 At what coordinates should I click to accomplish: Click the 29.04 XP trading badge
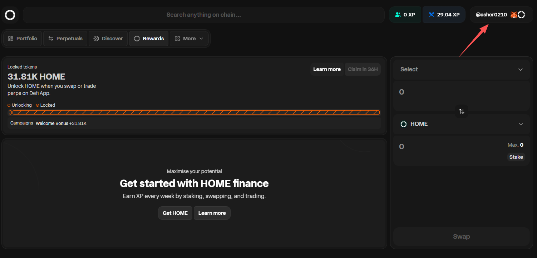point(444,15)
